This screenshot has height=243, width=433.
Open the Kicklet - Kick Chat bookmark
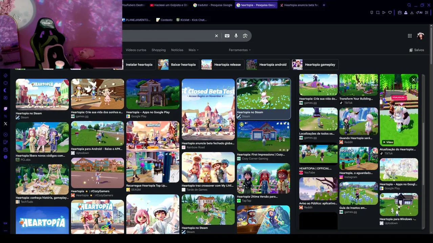coord(191,20)
